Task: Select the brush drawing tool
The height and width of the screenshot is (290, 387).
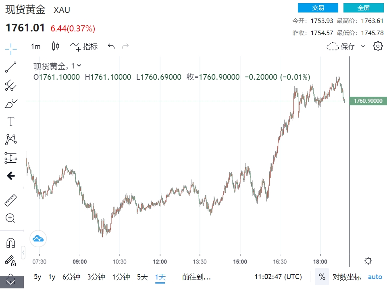Action: pos(11,104)
